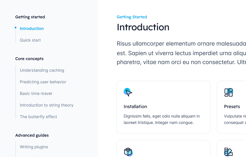The width and height of the screenshot is (246, 157).
Task: Click the Getting started sidebar heading
Action: (x=30, y=17)
